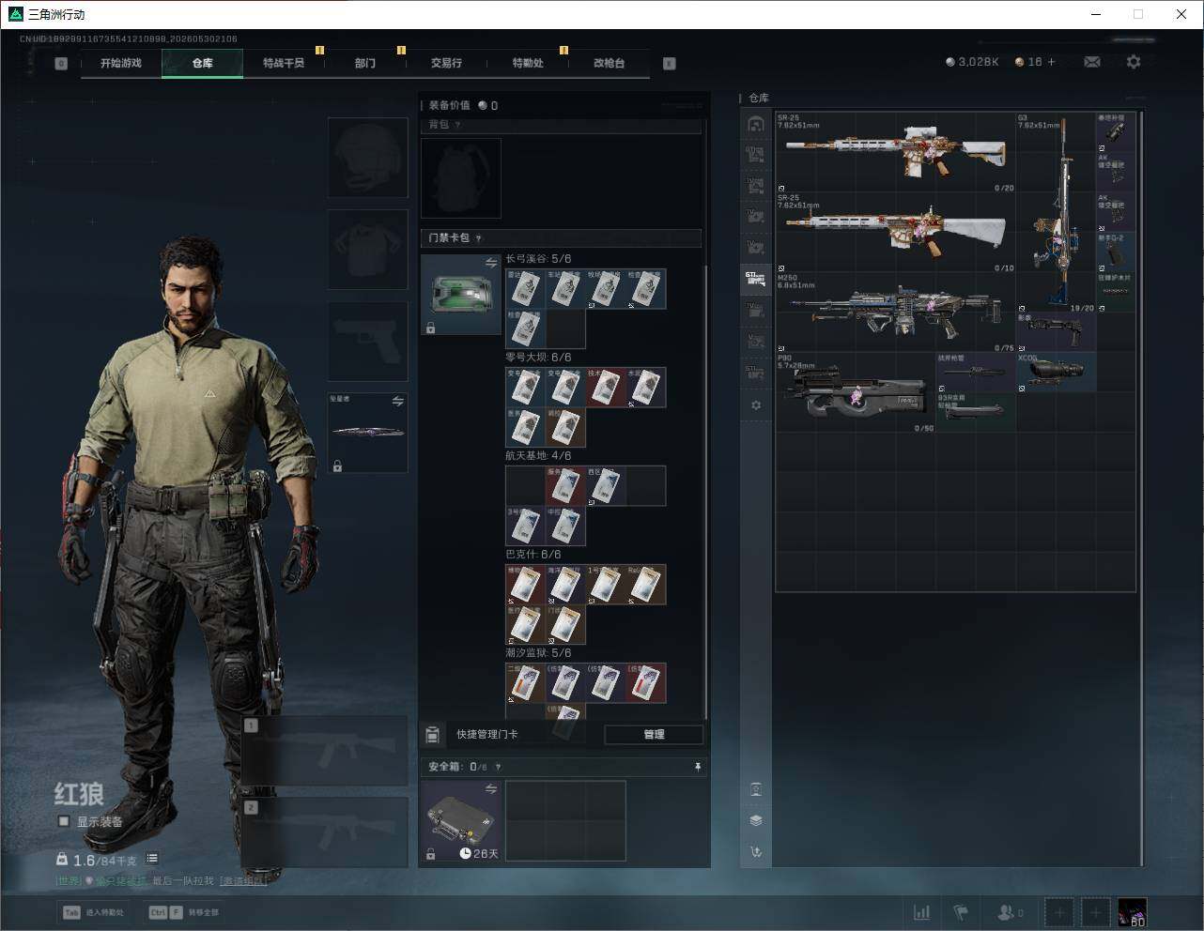The height and width of the screenshot is (931, 1204).
Task: Select empty primary weapon slot 1
Action: pyautogui.click(x=325, y=751)
